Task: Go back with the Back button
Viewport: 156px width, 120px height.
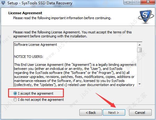Action: [91, 113]
